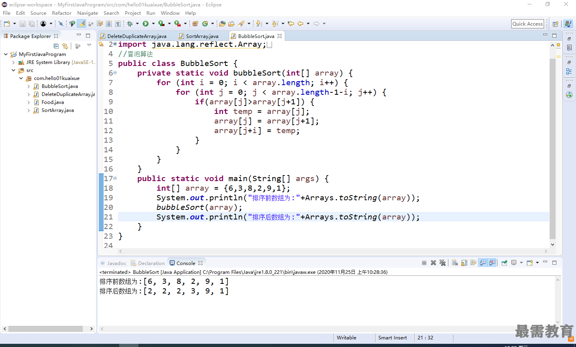Click Remove Launch icon in Console
576x347 pixels.
point(433,263)
